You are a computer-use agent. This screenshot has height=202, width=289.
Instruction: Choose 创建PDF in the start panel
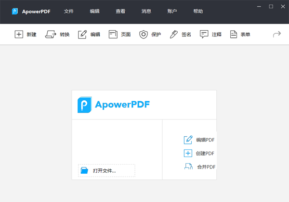[199, 154]
